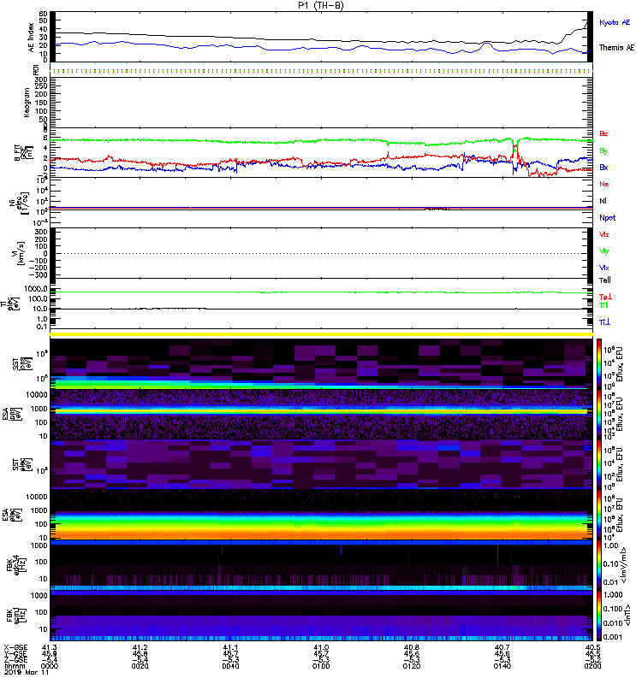
Task: Click the blue 'Bx' legend label
Action: click(603, 167)
